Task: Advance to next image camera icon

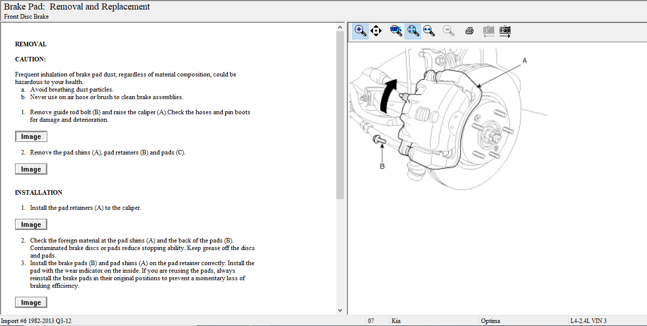Action: coord(505,31)
